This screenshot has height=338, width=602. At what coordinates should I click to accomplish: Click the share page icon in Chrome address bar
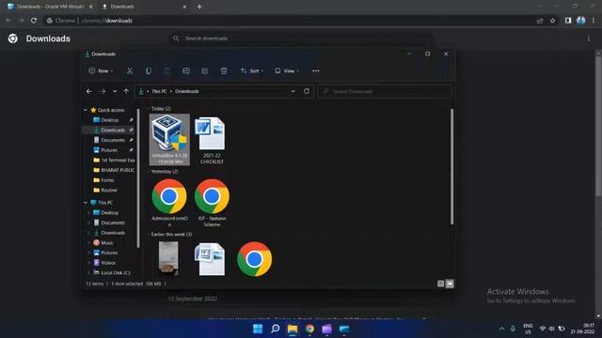click(x=540, y=21)
